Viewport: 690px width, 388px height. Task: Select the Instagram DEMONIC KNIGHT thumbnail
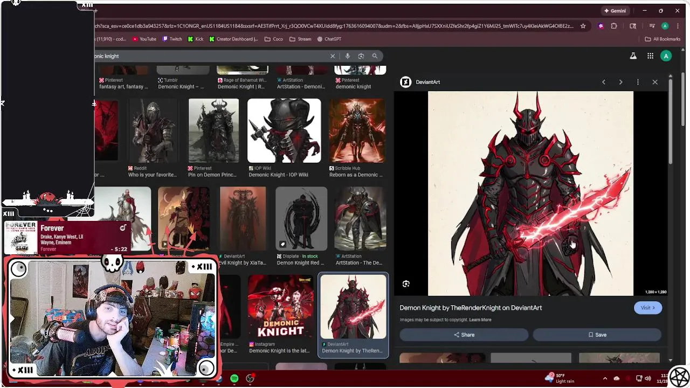280,307
